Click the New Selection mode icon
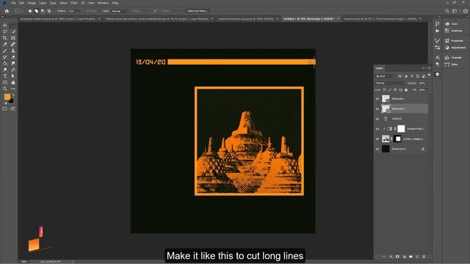This screenshot has height=264, width=470. [x=30, y=11]
